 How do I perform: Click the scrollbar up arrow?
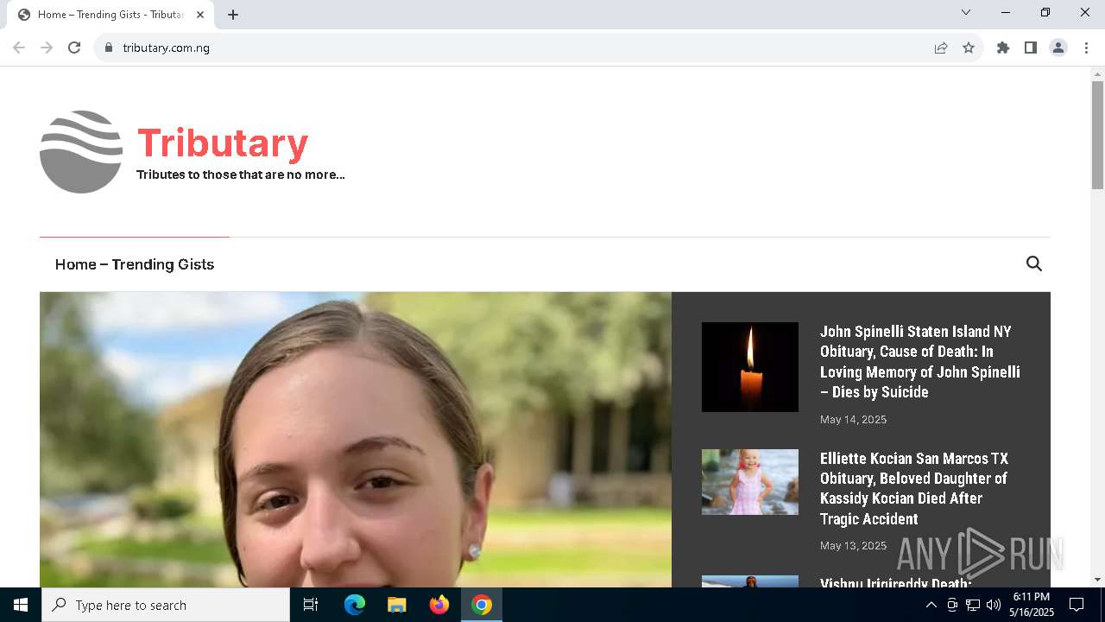click(x=1097, y=73)
